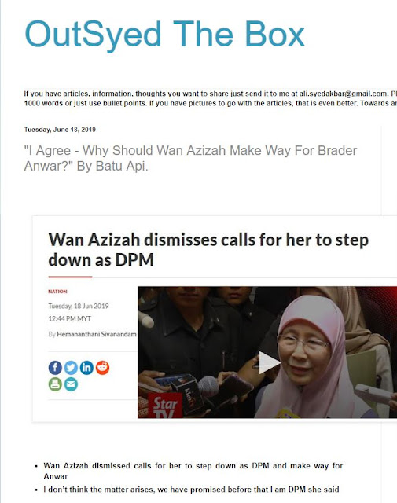Share on Reddit icon
Viewport: 397px width, 503px height.
(x=102, y=368)
